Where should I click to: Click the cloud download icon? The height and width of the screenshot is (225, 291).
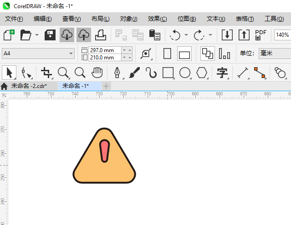[x=67, y=35]
